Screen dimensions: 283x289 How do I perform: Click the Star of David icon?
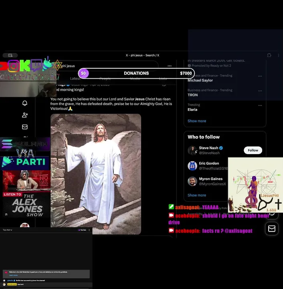58,65
